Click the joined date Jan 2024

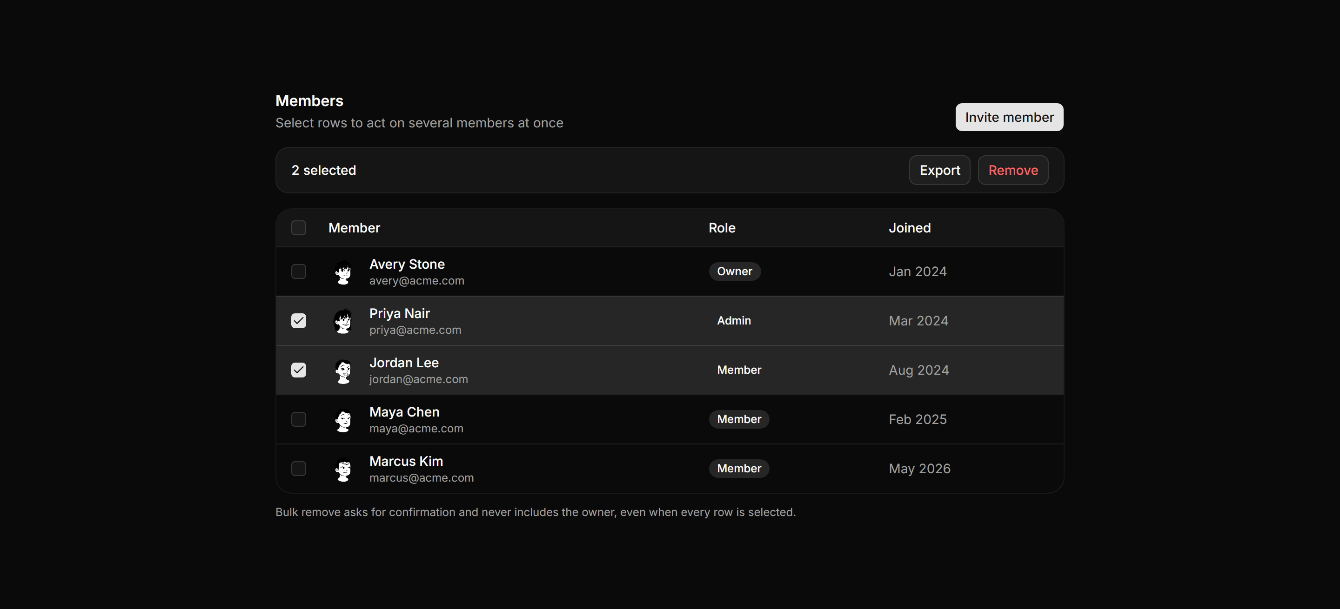click(x=918, y=272)
